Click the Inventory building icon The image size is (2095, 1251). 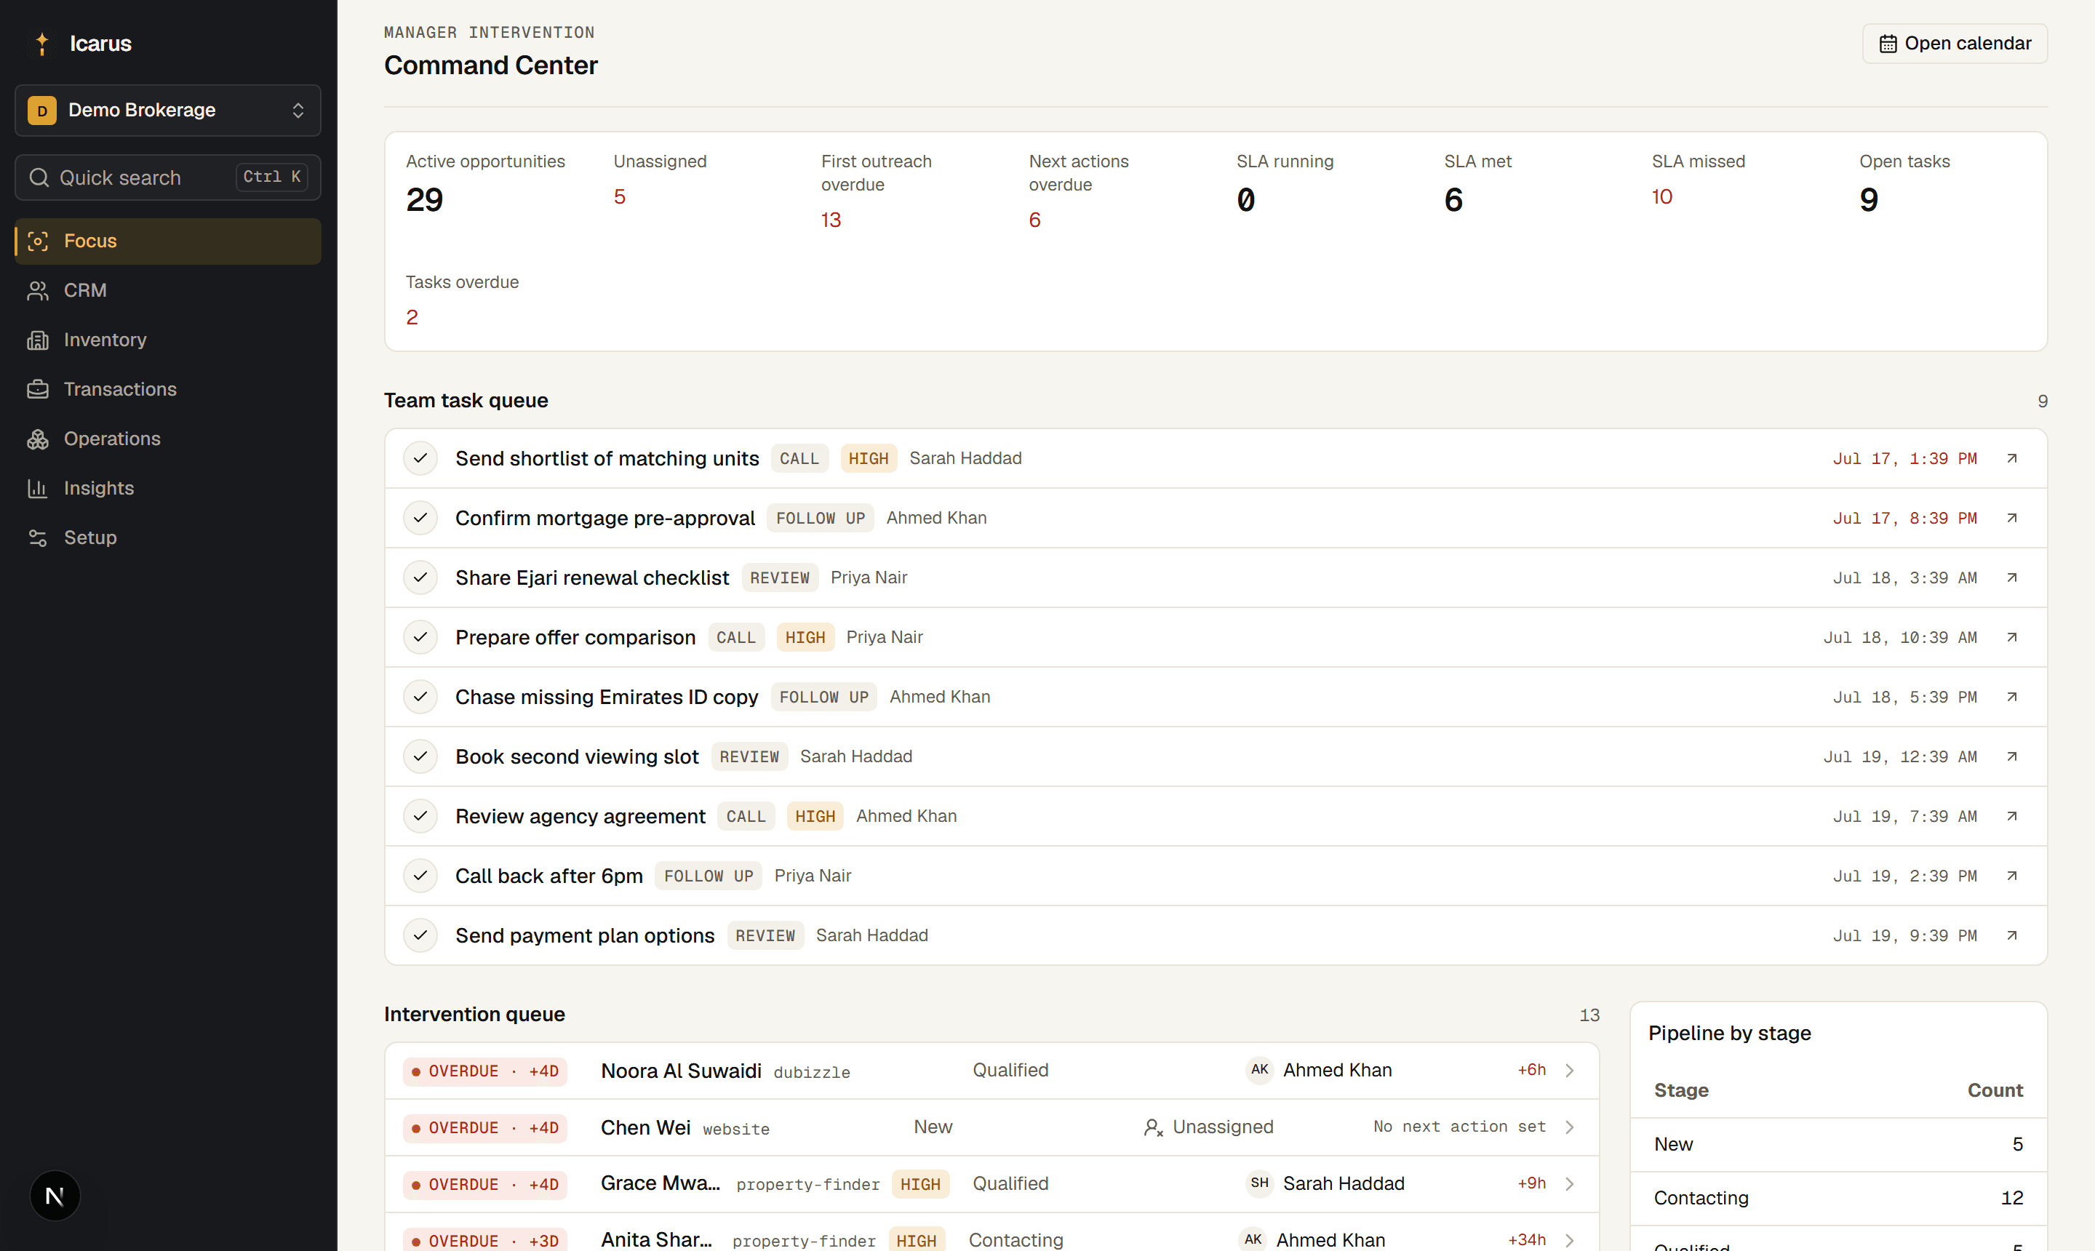tap(38, 340)
